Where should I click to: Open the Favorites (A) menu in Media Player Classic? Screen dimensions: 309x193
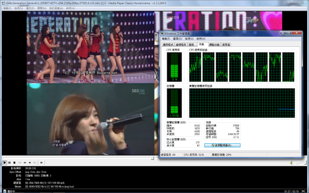click(x=56, y=8)
